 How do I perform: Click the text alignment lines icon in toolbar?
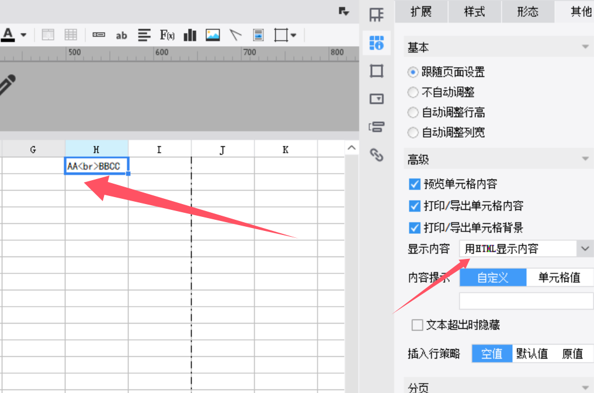coord(144,35)
